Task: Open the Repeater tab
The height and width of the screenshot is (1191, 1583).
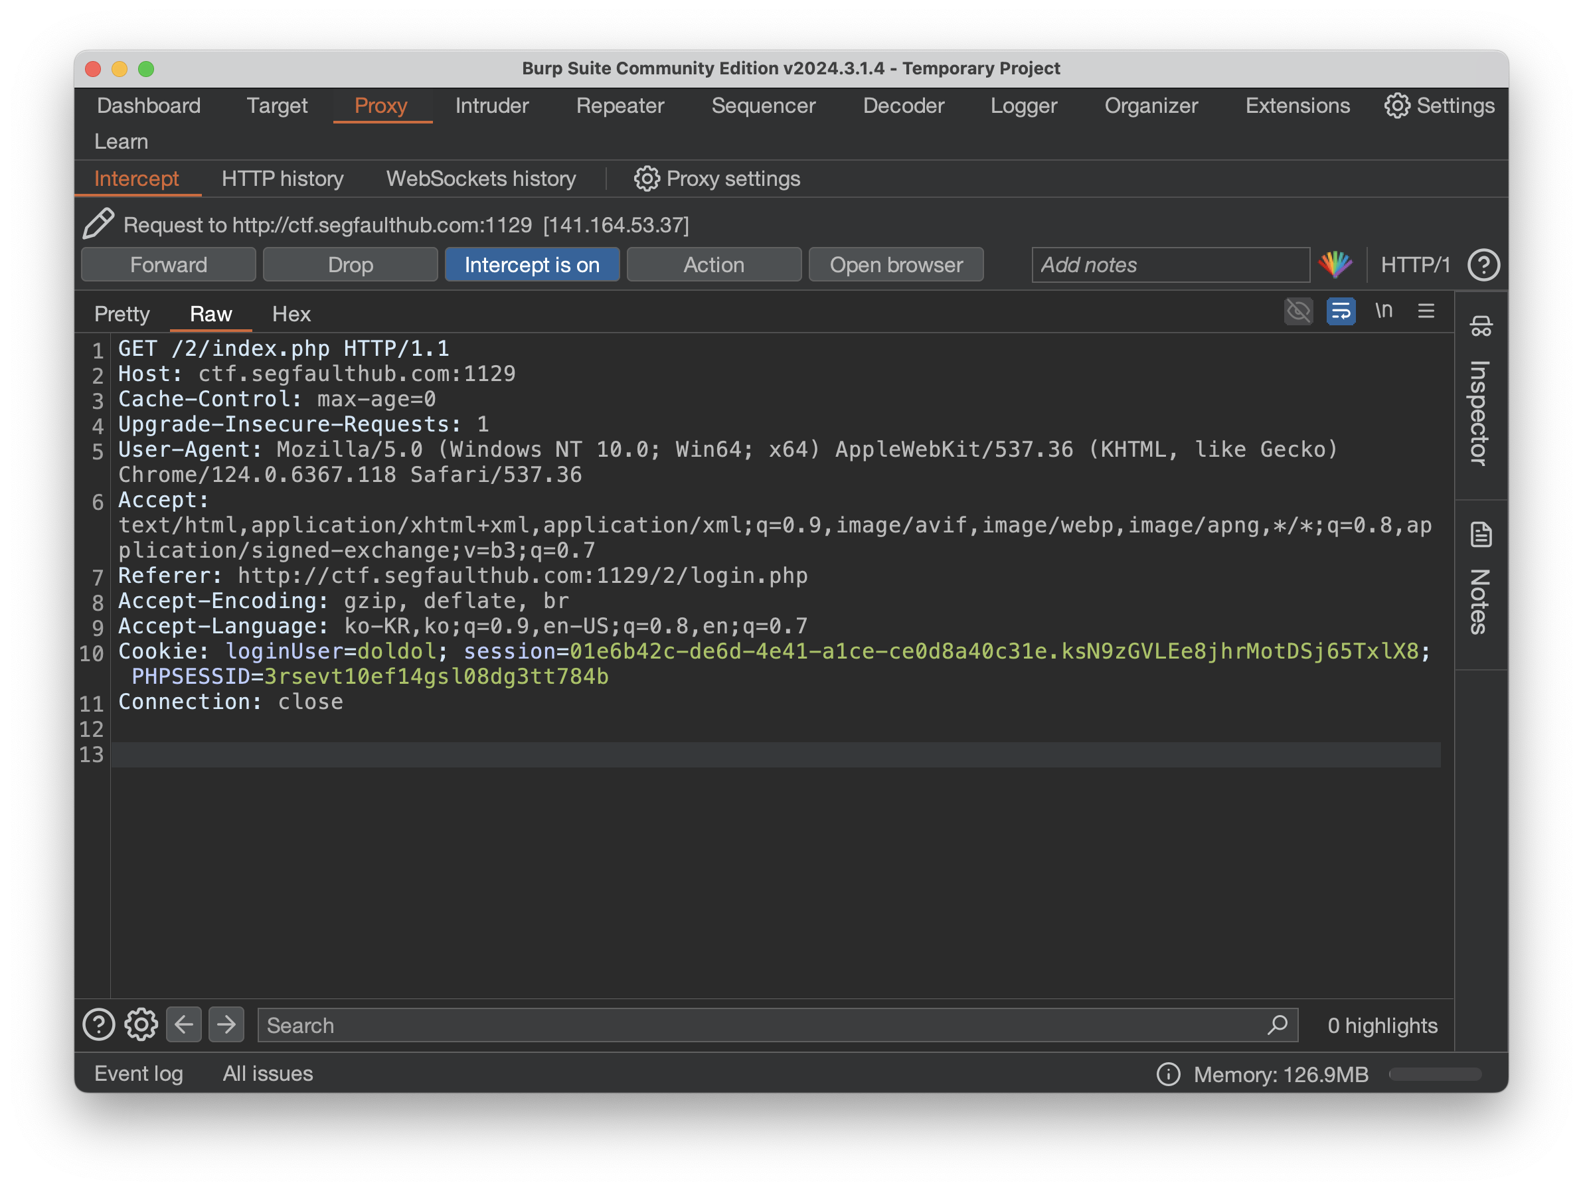Action: click(620, 106)
